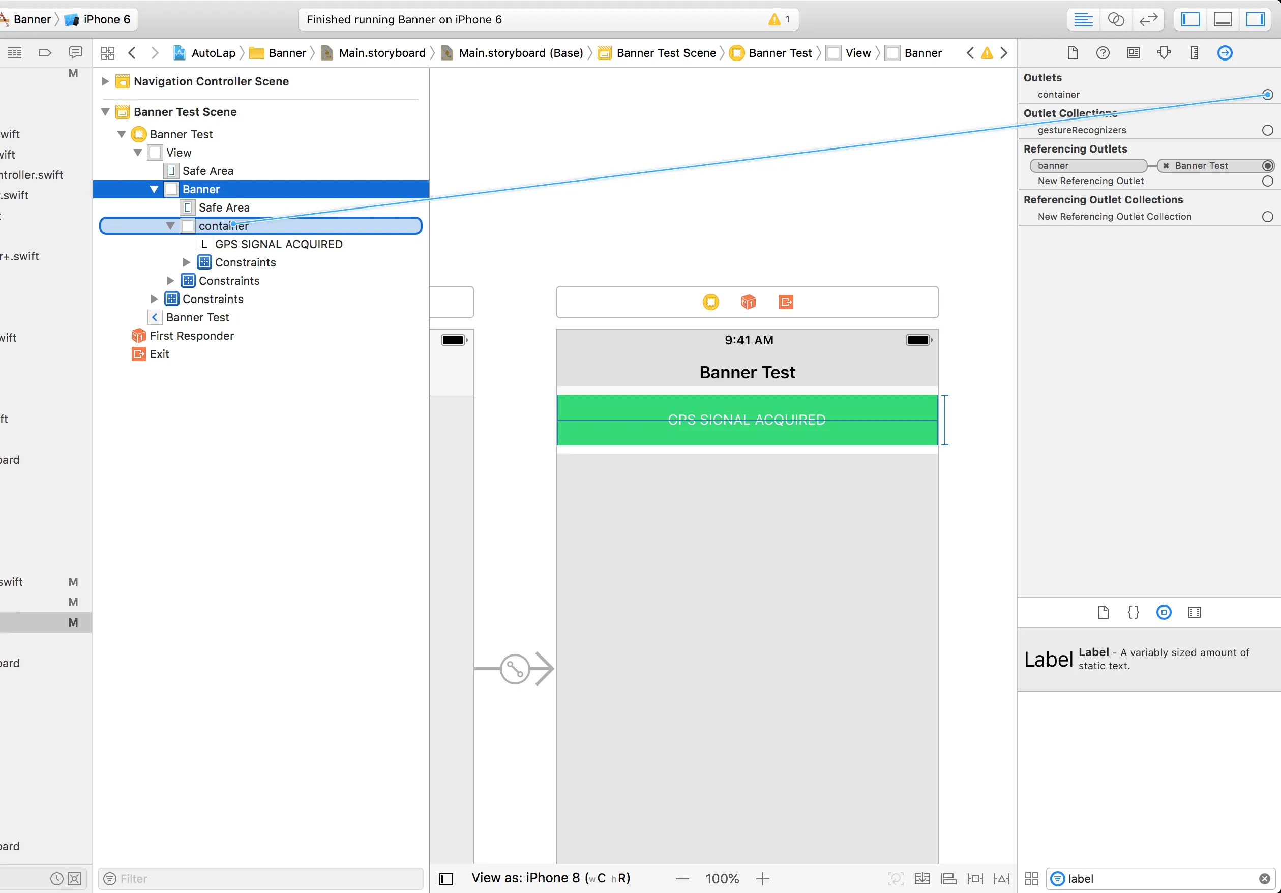1281x893 pixels.
Task: Open the Align constraints menu
Action: [x=948, y=878]
